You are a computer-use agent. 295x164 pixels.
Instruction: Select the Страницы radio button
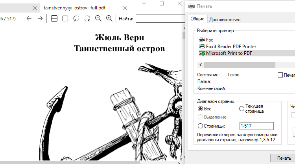coord(200,126)
